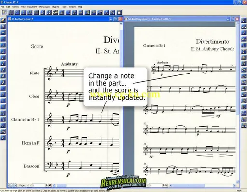Viewport: 247px width, 192px height.
Task: Click down arrow of part window scrollbar
Action: point(238,182)
